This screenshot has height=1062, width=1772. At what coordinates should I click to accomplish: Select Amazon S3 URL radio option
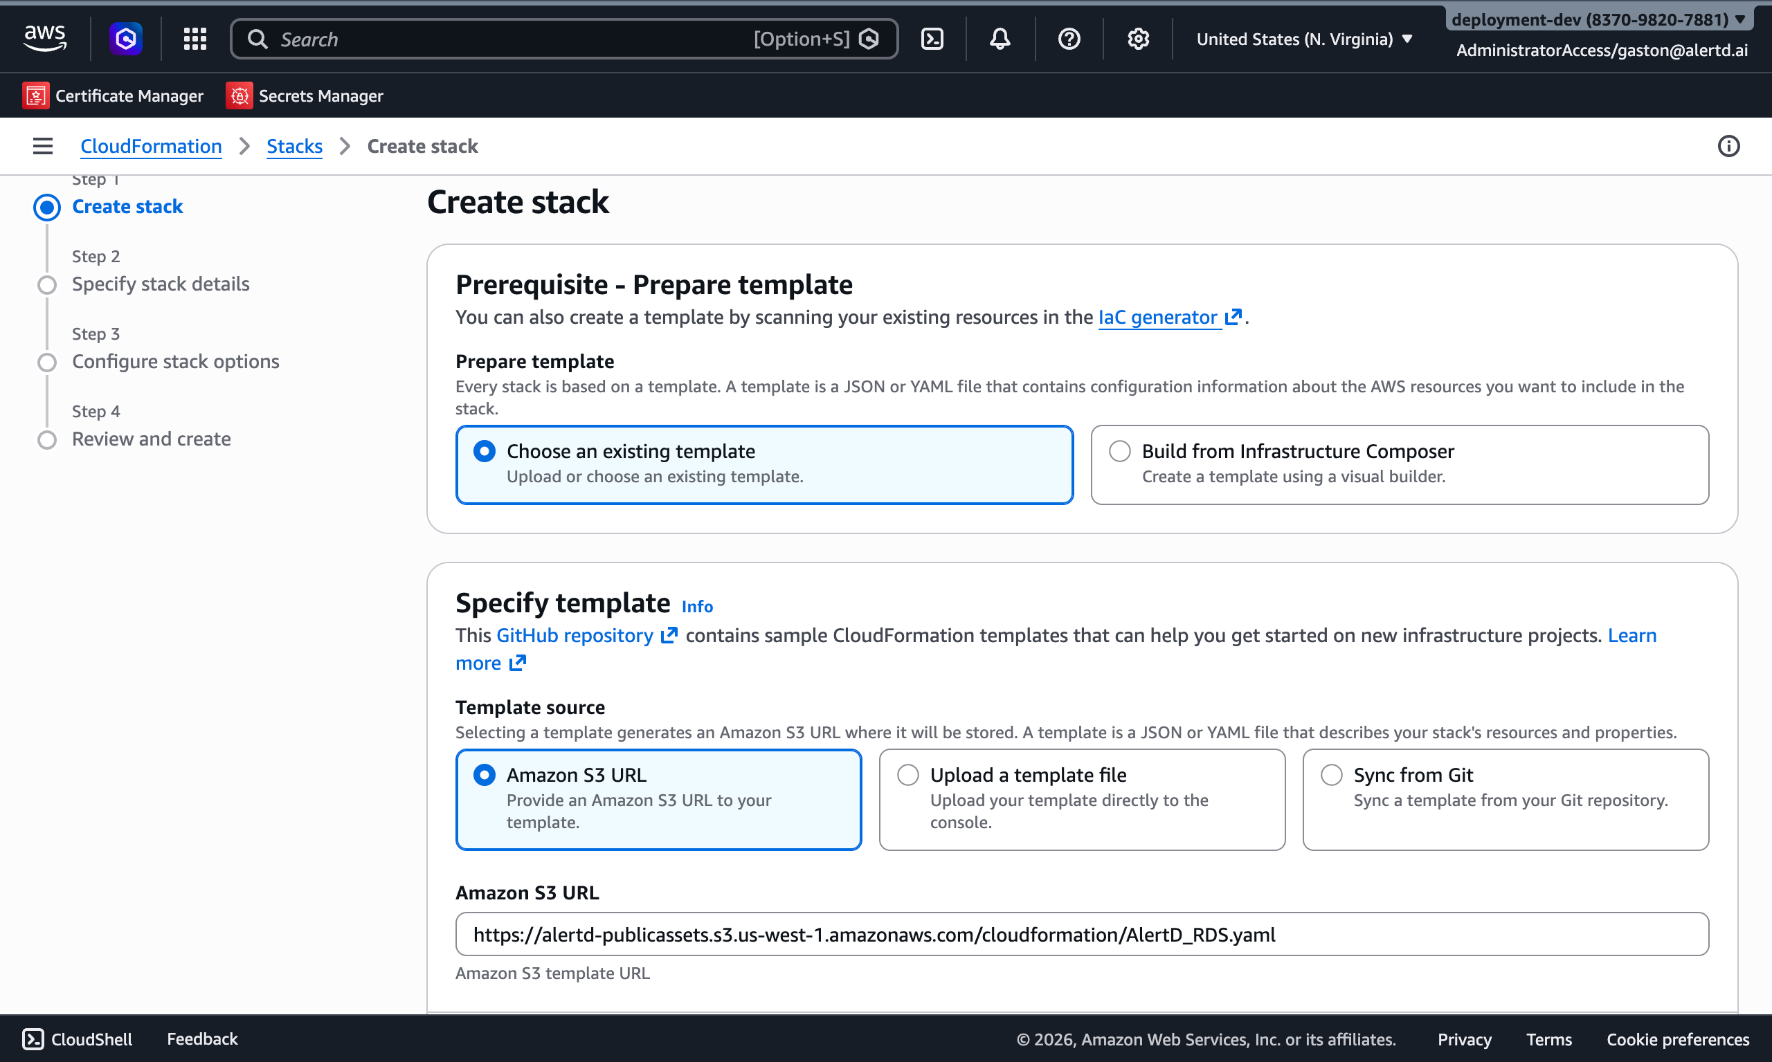click(485, 775)
